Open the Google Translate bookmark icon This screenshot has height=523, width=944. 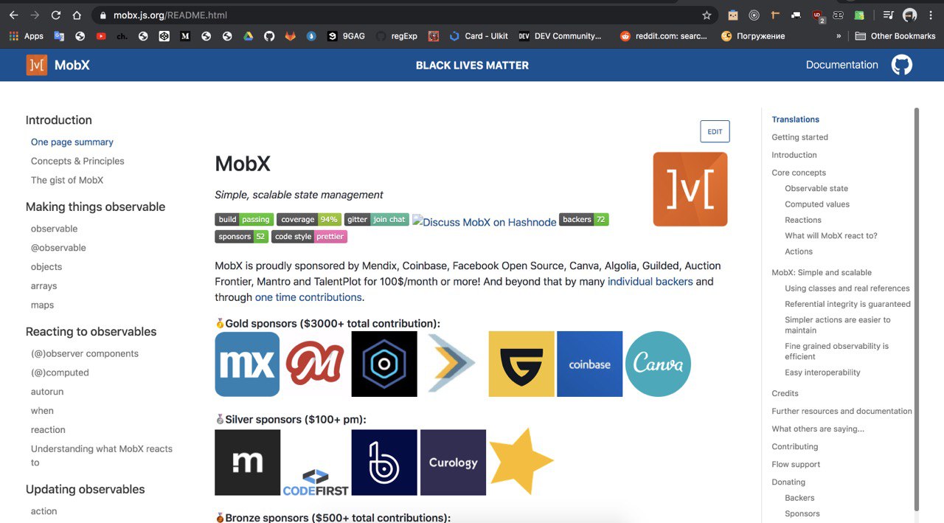click(59, 35)
